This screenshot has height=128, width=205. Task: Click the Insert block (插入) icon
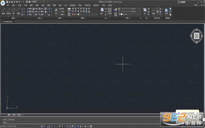[x=102, y=11]
